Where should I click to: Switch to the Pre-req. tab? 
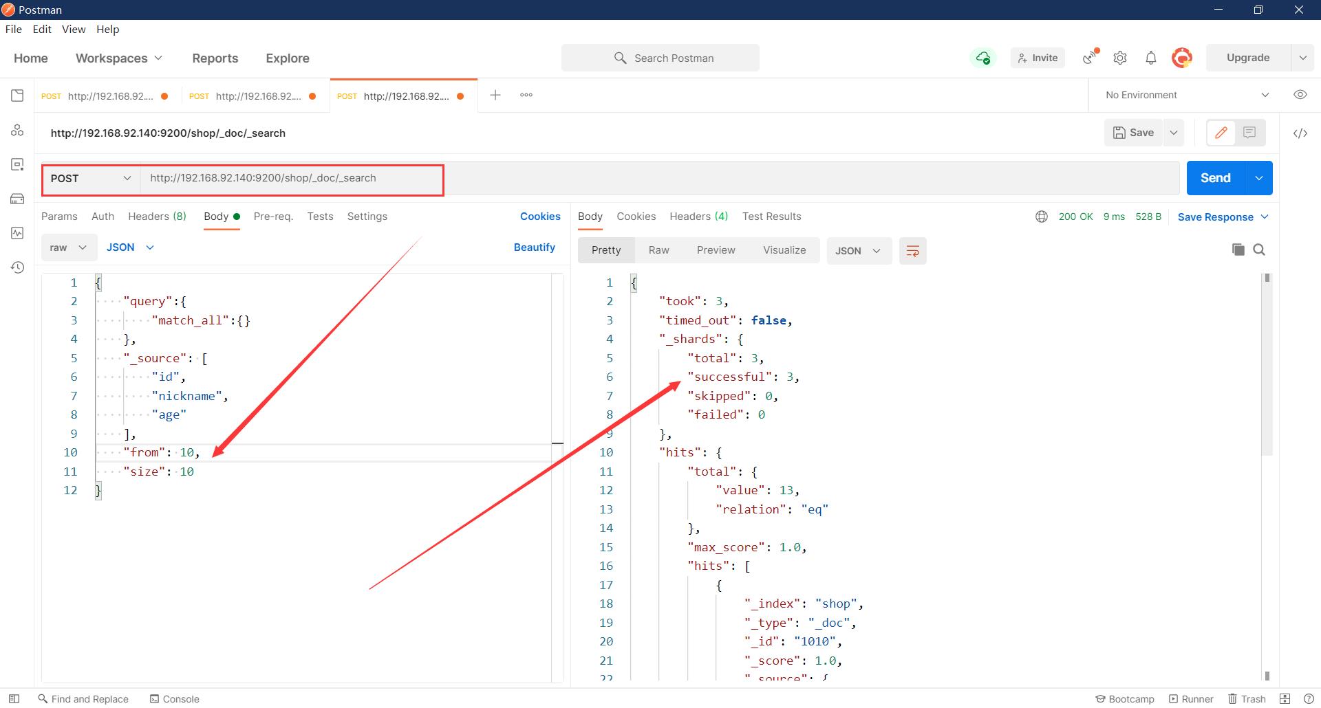click(x=273, y=217)
